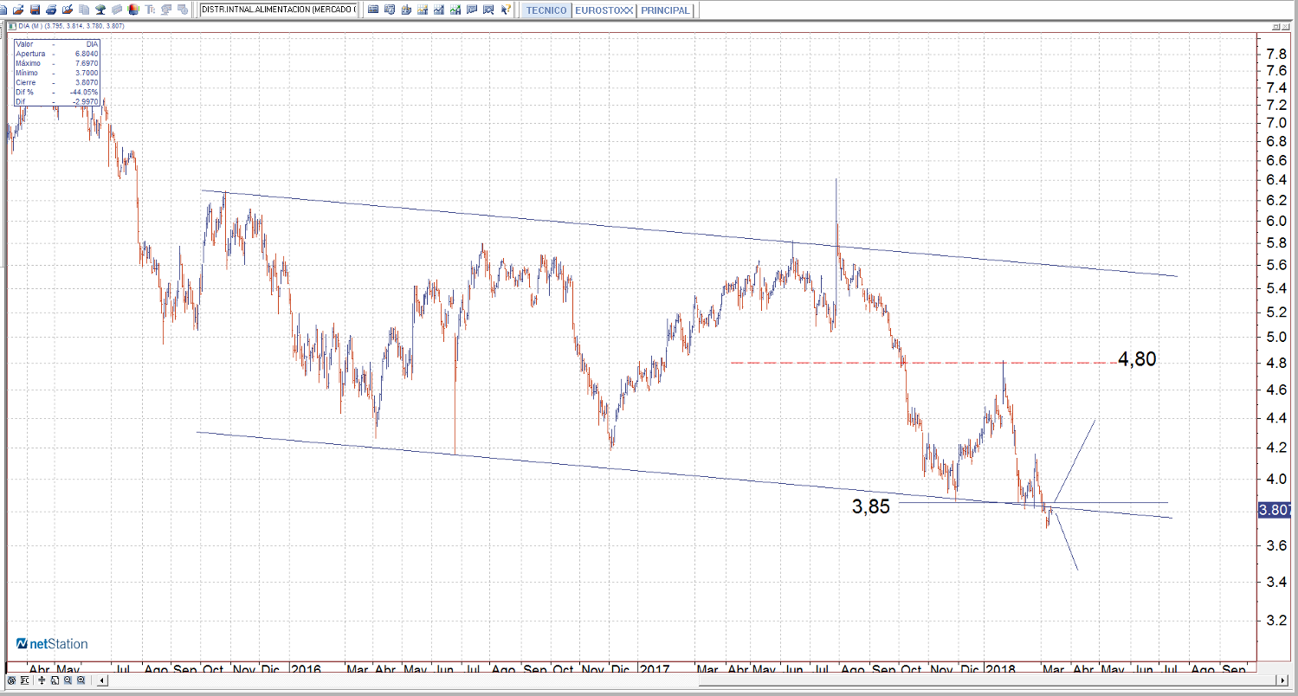Image resolution: width=1298 pixels, height=696 pixels.
Task: Select the text tool 'T' icon
Action: [151, 10]
